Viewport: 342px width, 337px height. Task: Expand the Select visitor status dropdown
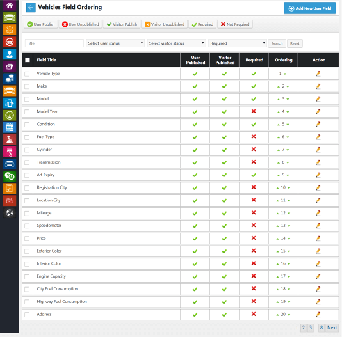(x=176, y=43)
